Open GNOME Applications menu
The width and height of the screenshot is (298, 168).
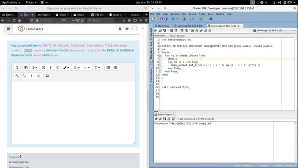click(x=11, y=2)
